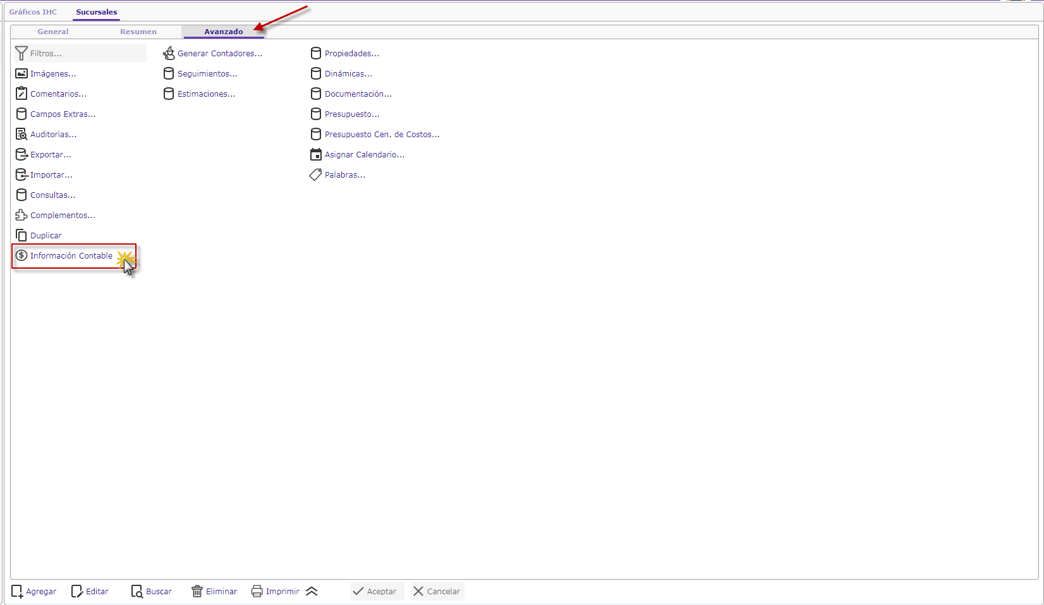Open the Dinámicas database icon
The width and height of the screenshot is (1044, 605).
point(316,73)
